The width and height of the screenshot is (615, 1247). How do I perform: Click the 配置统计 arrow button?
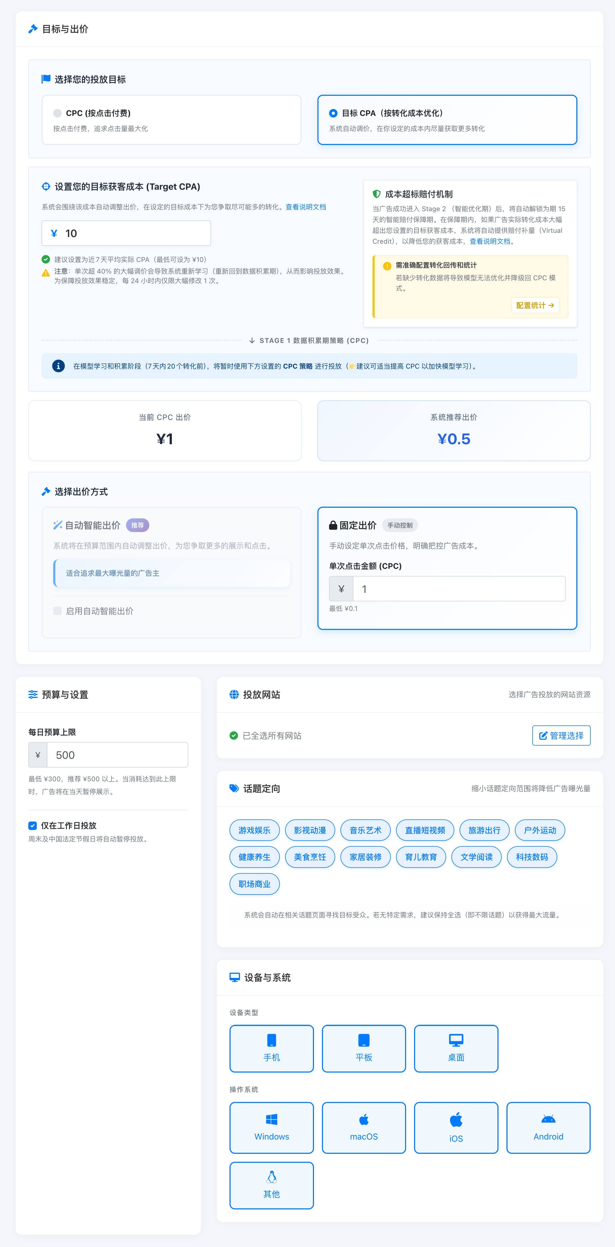(x=535, y=305)
